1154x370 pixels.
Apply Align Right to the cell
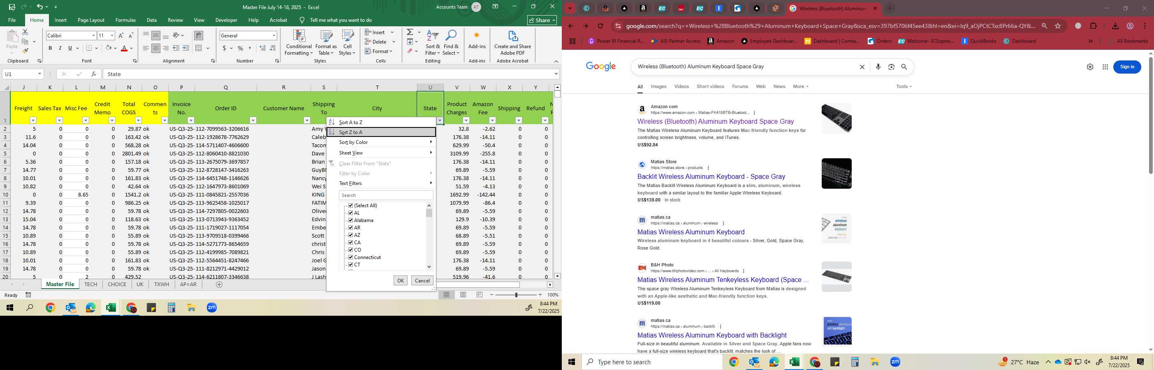[166, 48]
